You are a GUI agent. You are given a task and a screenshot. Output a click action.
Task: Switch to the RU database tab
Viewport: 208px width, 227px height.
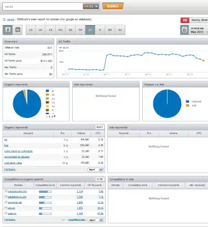[x=61, y=30]
